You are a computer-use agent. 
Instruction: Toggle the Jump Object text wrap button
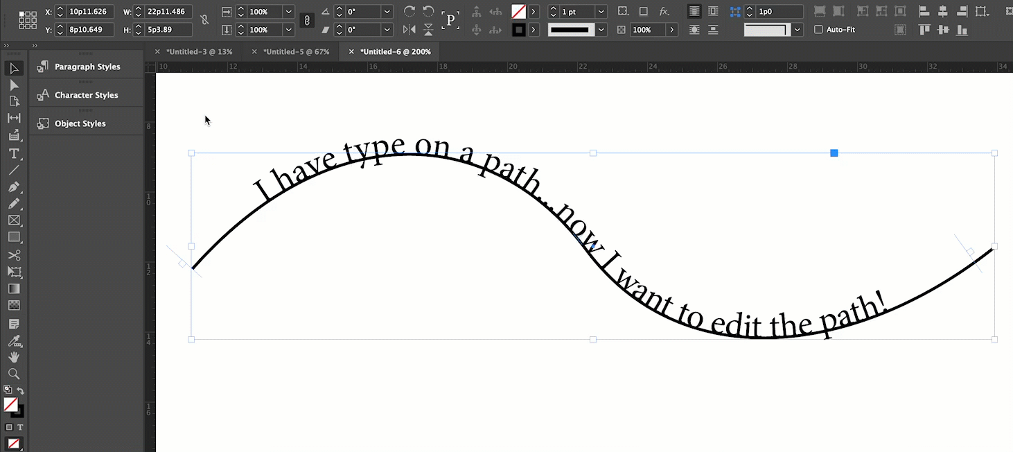pyautogui.click(x=713, y=30)
